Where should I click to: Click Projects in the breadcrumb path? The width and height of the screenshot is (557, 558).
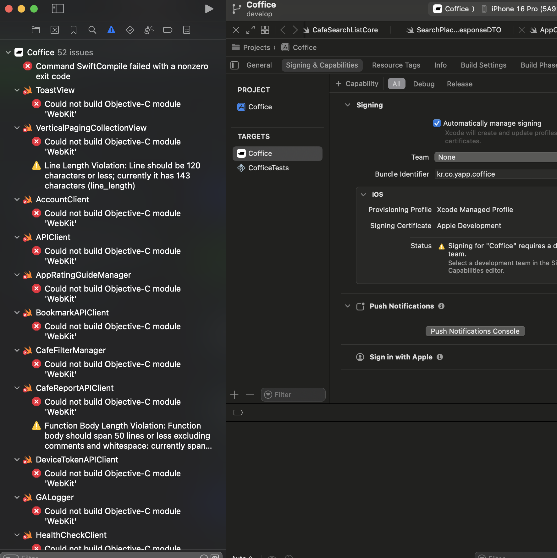click(256, 47)
